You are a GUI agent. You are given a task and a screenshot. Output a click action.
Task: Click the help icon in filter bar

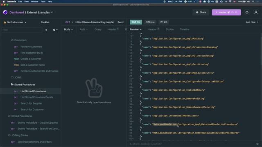coord(257,144)
